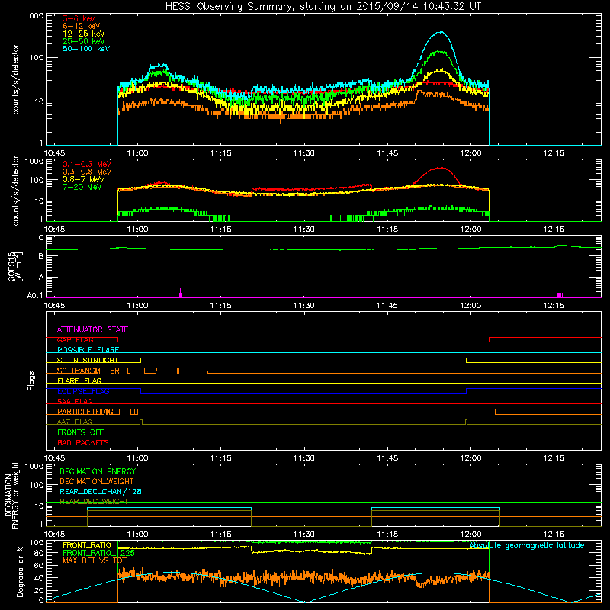Click the REAR_DEC_WEIGHT legend label

pos(94,501)
